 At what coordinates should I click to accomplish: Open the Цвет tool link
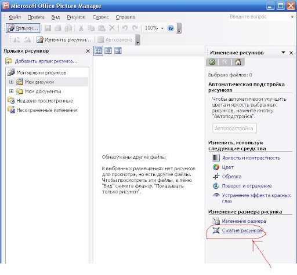click(x=228, y=167)
